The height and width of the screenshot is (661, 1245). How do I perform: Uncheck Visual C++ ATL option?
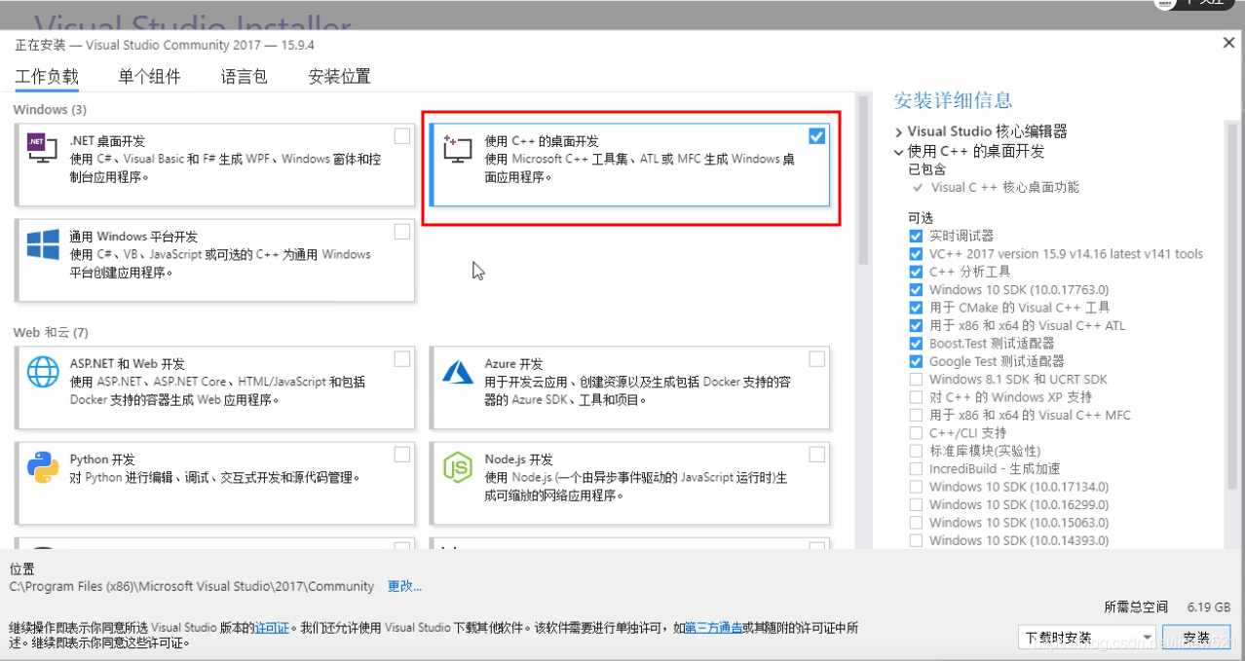pyautogui.click(x=916, y=325)
